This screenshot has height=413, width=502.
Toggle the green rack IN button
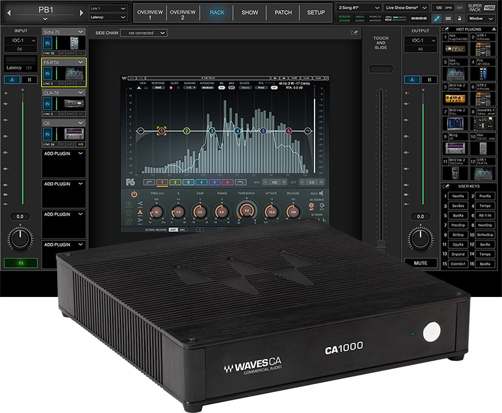click(21, 263)
